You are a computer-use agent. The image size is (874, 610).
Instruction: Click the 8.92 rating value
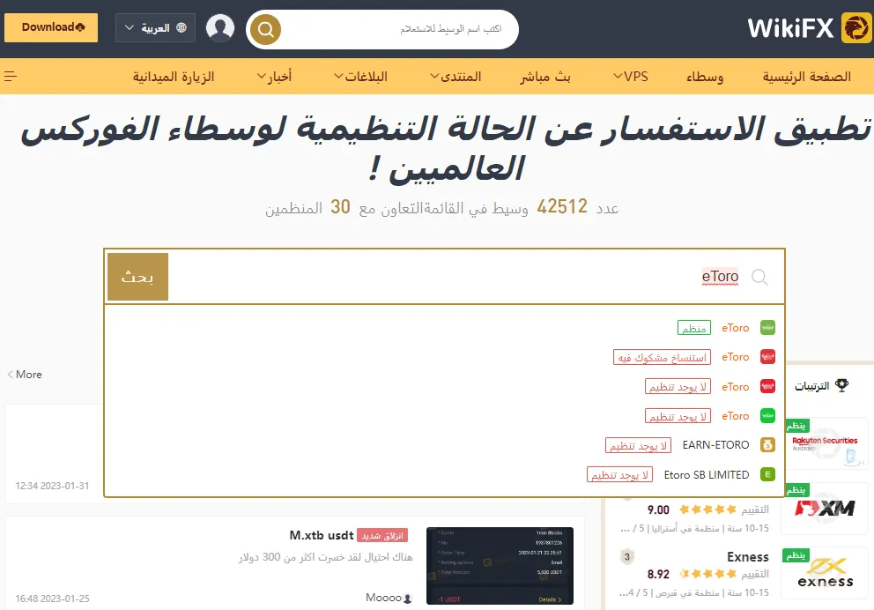tap(658, 574)
